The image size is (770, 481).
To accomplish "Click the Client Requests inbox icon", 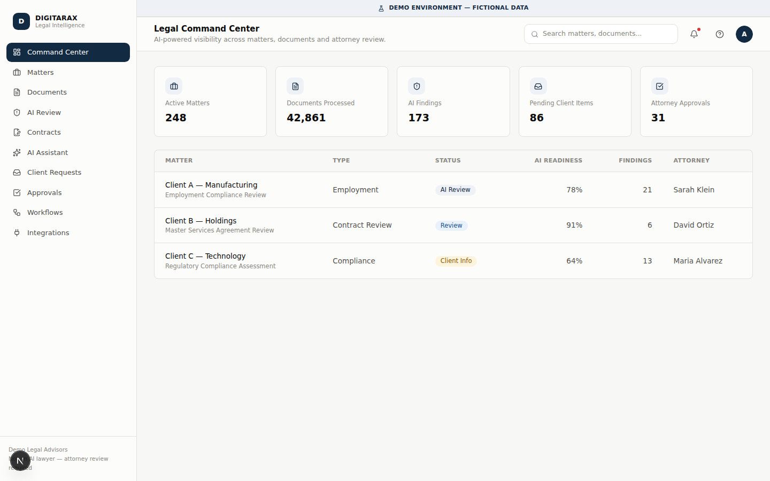I will (17, 173).
